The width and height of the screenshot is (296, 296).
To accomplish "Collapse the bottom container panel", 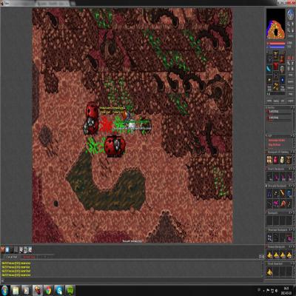I will [x=292, y=263].
